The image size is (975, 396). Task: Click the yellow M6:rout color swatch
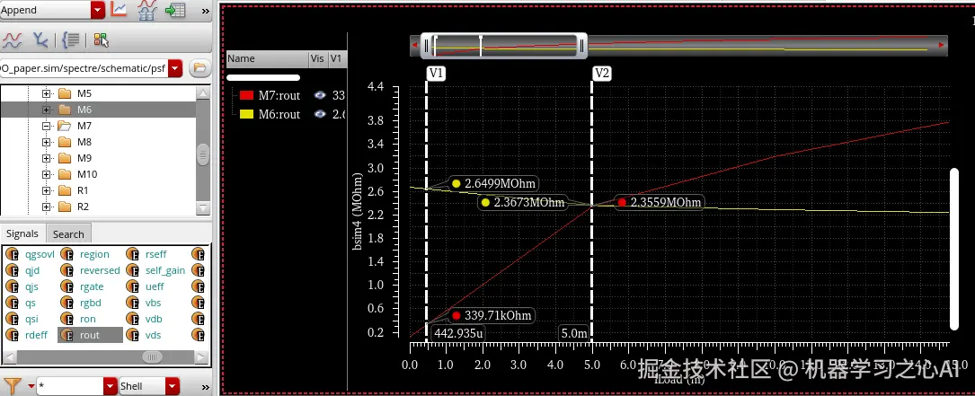point(246,114)
